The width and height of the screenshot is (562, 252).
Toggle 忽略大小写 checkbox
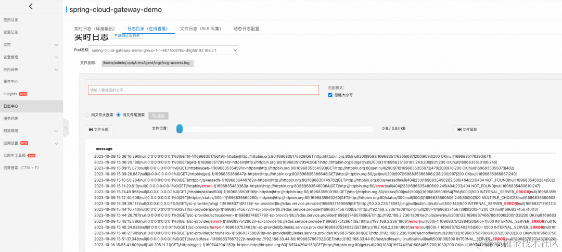[330, 95]
